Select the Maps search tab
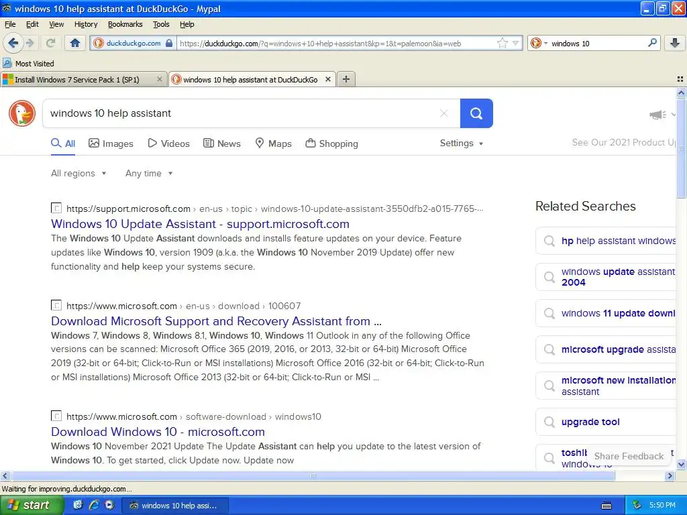Screen dimensions: 687x515 (x=274, y=144)
